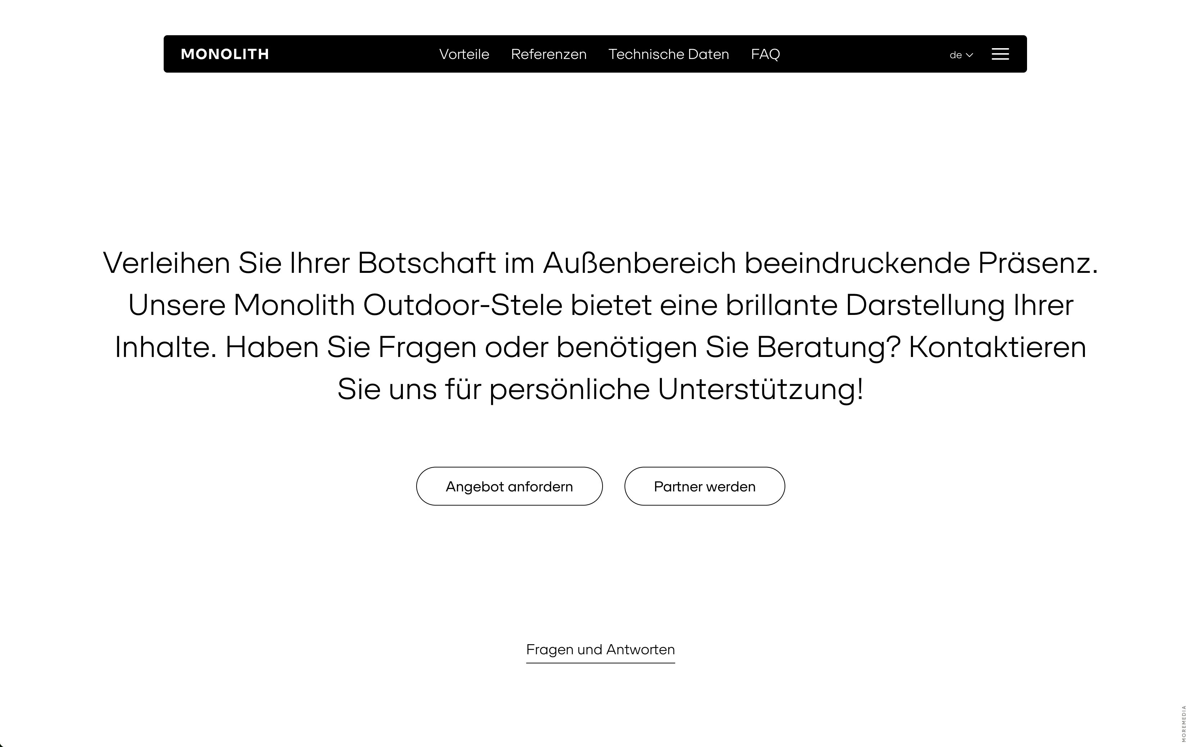This screenshot has width=1190, height=747.
Task: Click the word 'Außenbereich' in headline
Action: 640,263
